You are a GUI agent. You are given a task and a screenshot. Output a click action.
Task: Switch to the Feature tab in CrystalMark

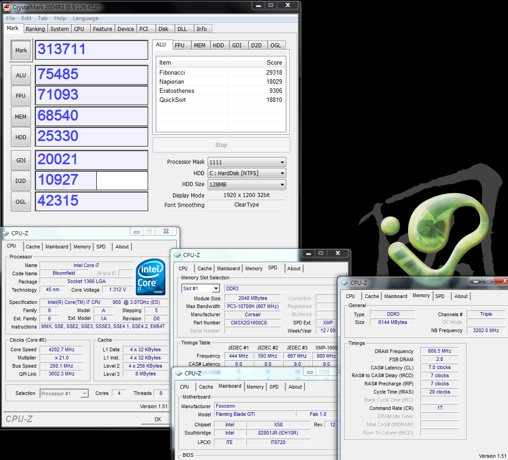(102, 29)
